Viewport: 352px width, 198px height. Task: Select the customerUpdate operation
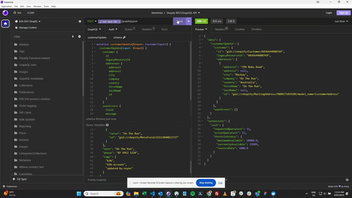click(97, 37)
